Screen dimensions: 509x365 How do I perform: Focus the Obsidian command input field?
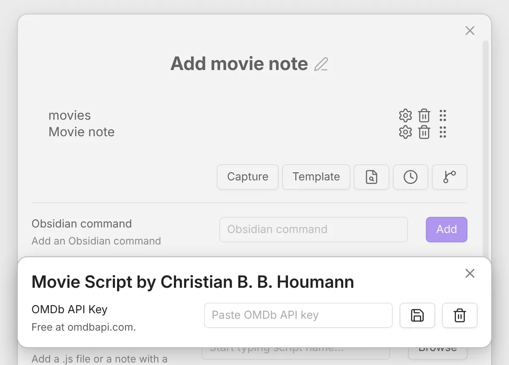click(x=313, y=230)
